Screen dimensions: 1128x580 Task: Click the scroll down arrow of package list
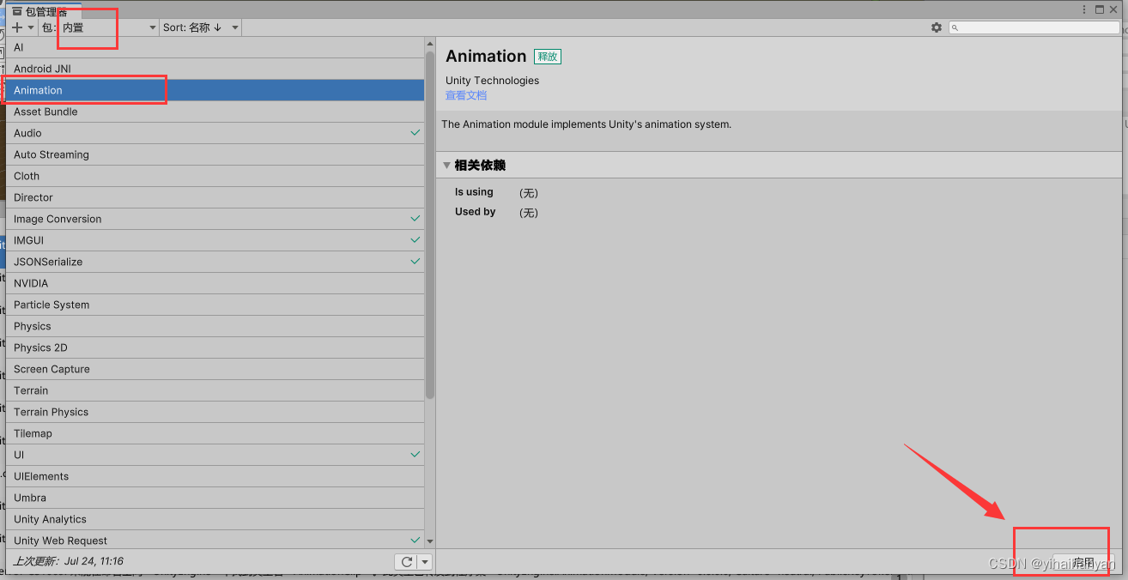(x=430, y=542)
